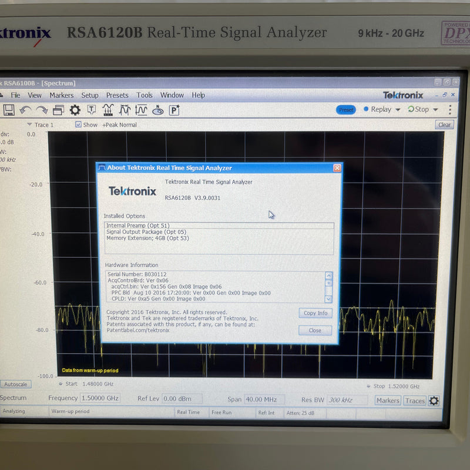The width and height of the screenshot is (470, 470).
Task: Expand the Trace 1 dropdown
Action: [29, 125]
